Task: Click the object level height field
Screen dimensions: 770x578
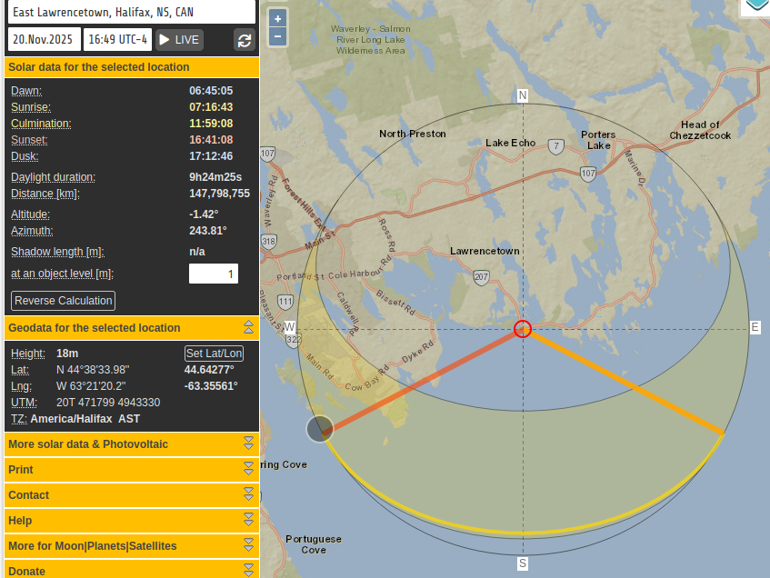Action: tap(214, 274)
